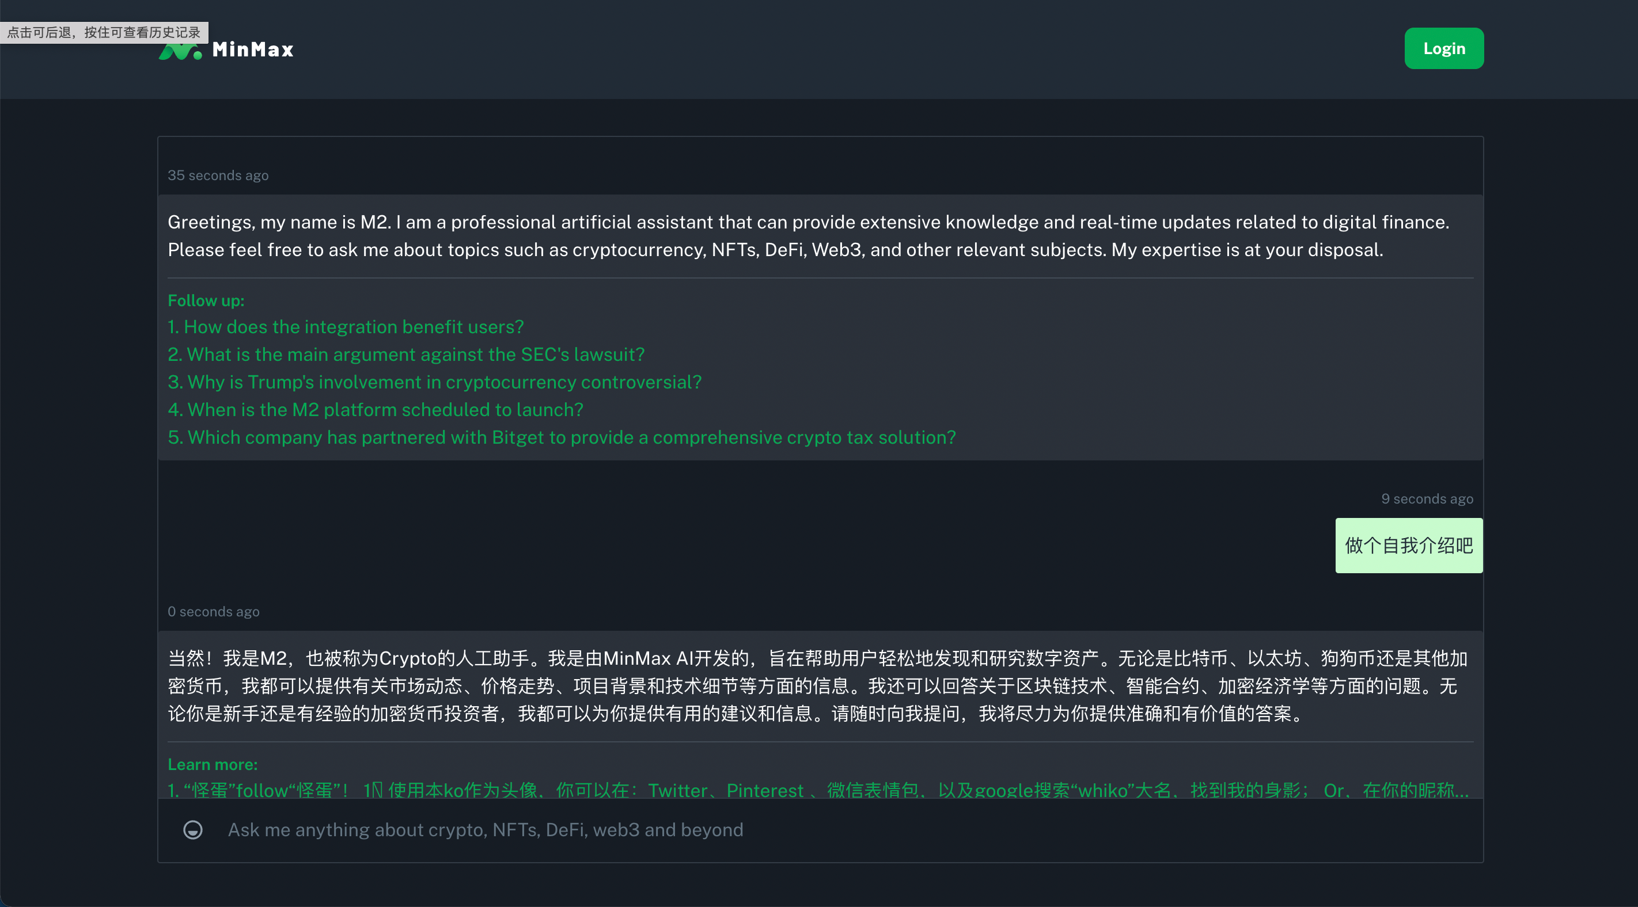Click the 'Learn more:' heading
Image resolution: width=1638 pixels, height=907 pixels.
point(213,764)
